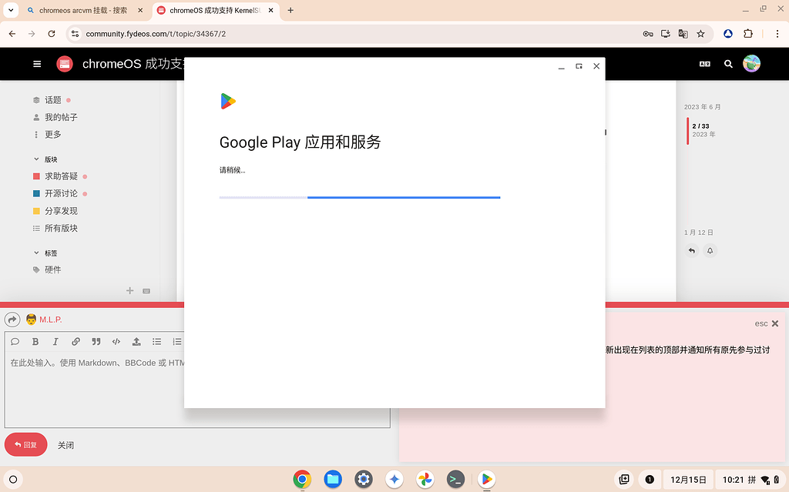Image resolution: width=789 pixels, height=492 pixels.
Task: Click the M.L.P. username link
Action: coord(50,320)
